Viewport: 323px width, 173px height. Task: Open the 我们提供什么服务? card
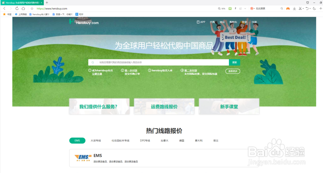(x=99, y=106)
